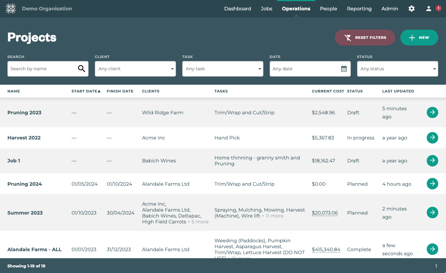Open Summer 2023 using its arrow icon
Image resolution: width=446 pixels, height=273 pixels.
tap(432, 213)
